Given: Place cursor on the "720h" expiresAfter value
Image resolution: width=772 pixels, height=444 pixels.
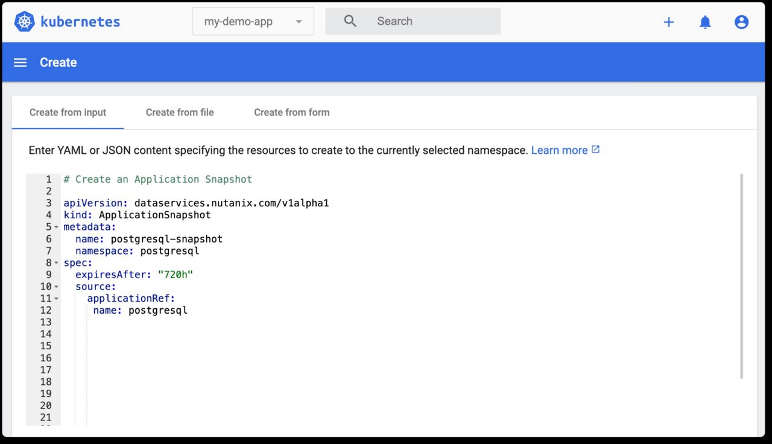Looking at the screenshot, I should tap(175, 275).
